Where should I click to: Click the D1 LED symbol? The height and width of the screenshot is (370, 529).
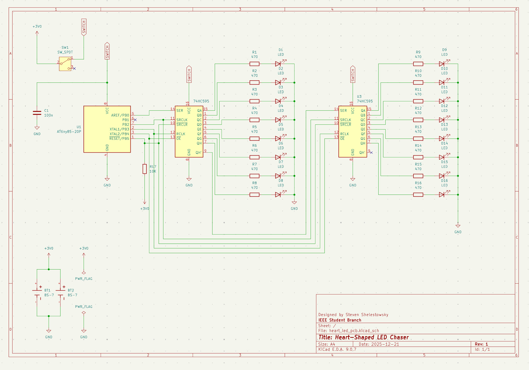click(278, 64)
